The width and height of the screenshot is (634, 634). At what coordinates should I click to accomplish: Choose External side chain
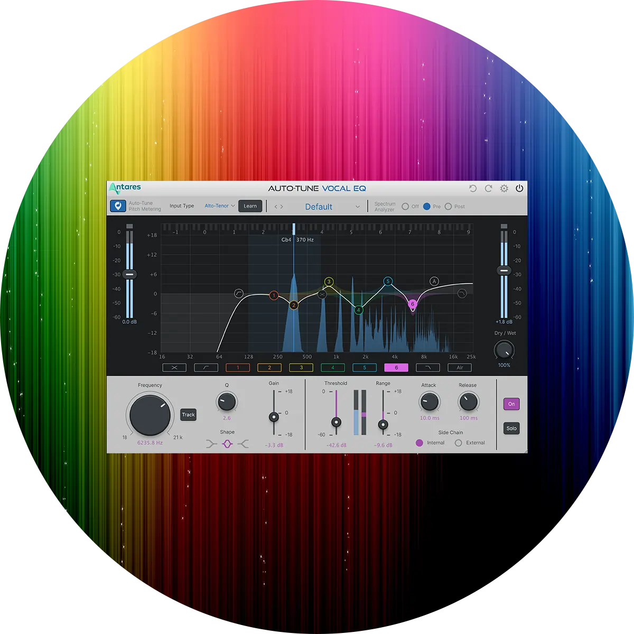[459, 443]
